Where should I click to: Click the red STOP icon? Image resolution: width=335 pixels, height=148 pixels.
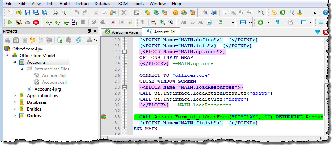tap(36, 22)
